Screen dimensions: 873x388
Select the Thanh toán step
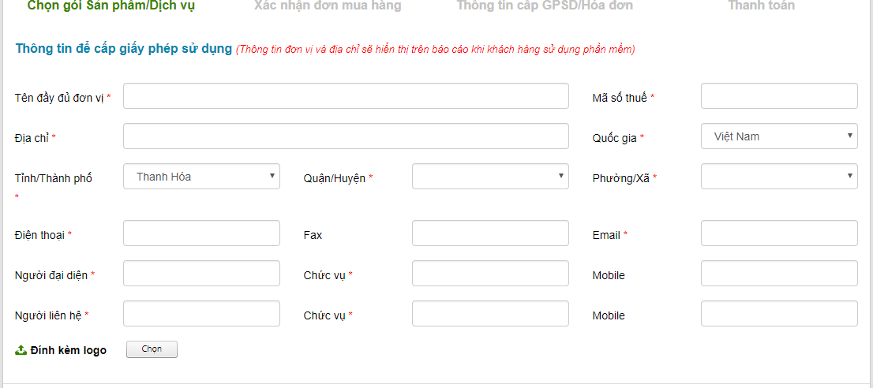761,6
